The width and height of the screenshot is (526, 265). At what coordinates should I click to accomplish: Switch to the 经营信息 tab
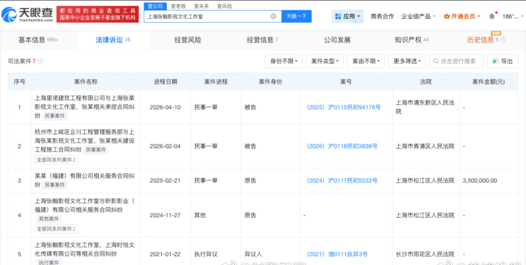click(262, 40)
